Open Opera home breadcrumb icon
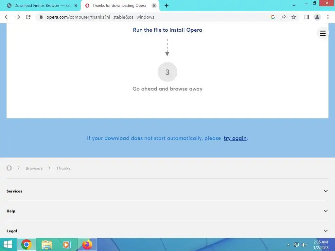The image size is (335, 251). pos(9,168)
